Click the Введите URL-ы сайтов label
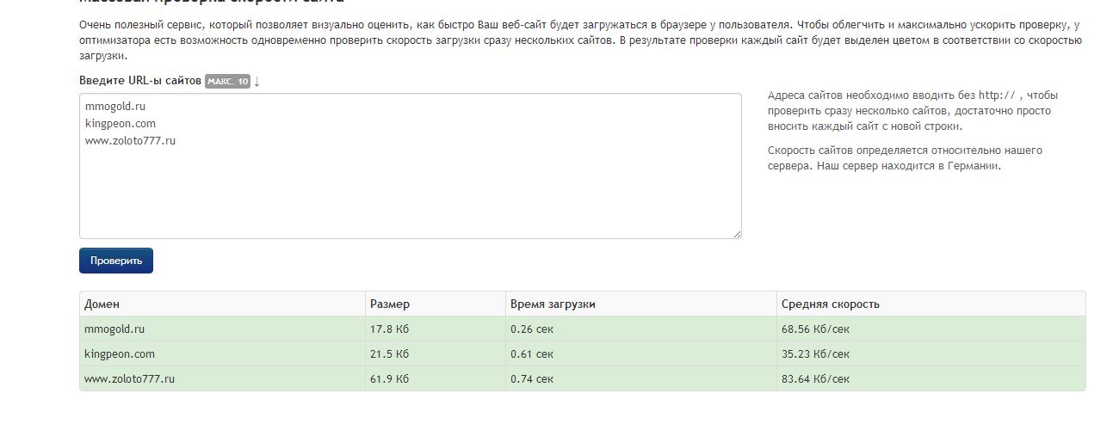 coord(140,82)
